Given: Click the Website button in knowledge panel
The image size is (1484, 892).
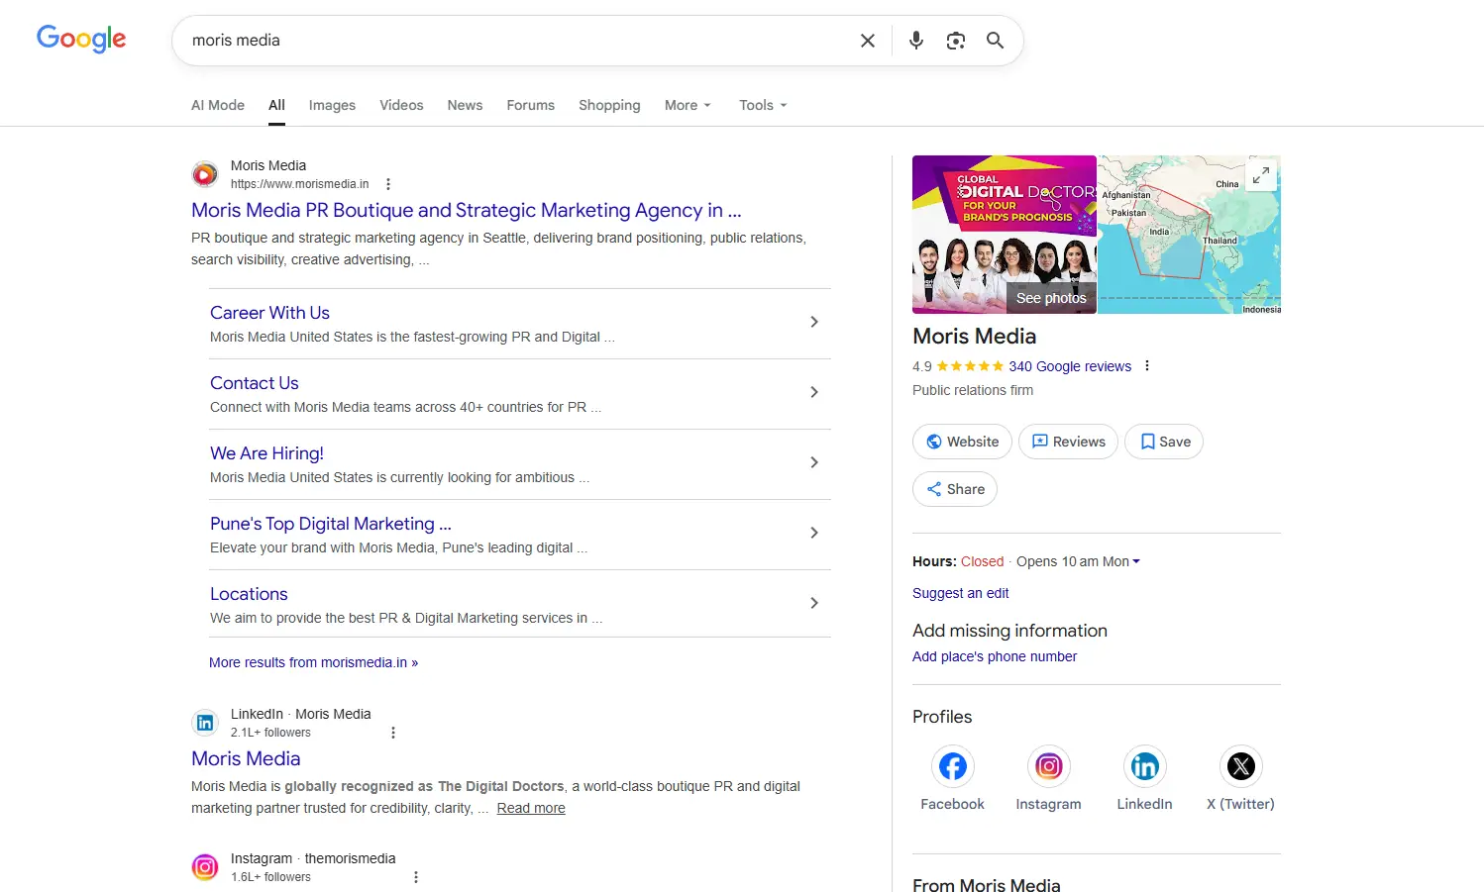Looking at the screenshot, I should point(962,442).
